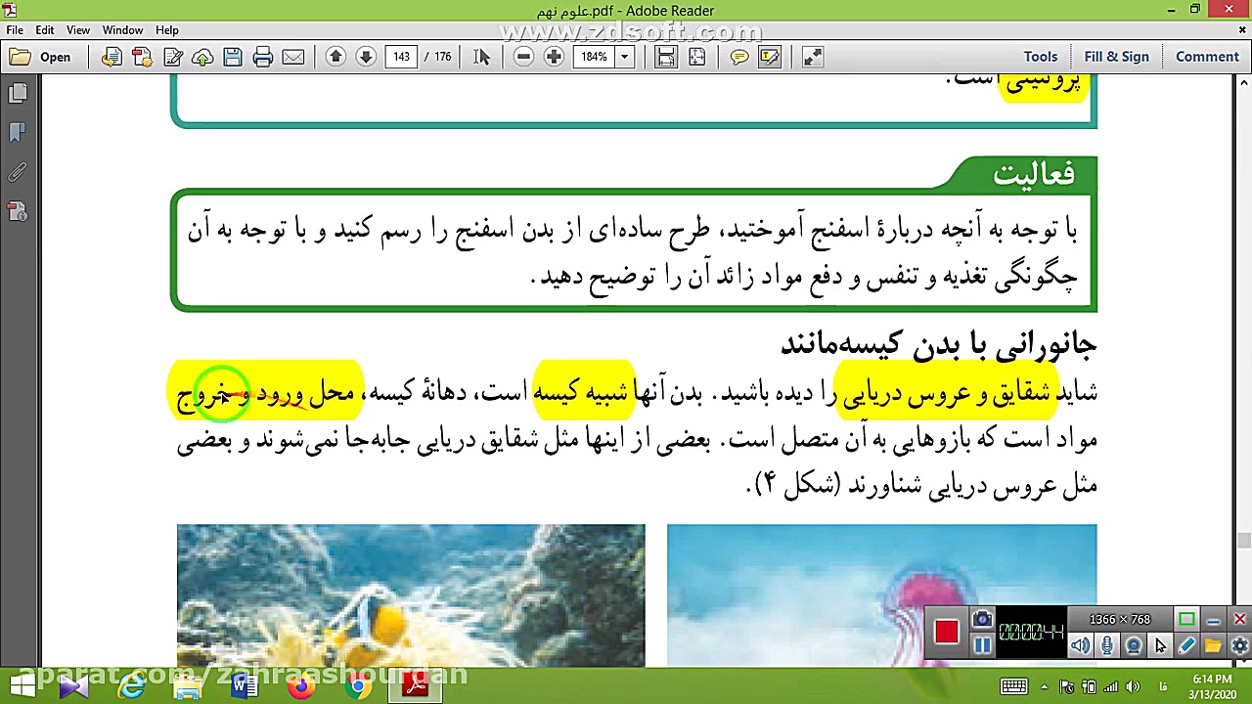Screen dimensions: 1252x704
Task: Open the attach-to-email icon
Action: pyautogui.click(x=292, y=57)
